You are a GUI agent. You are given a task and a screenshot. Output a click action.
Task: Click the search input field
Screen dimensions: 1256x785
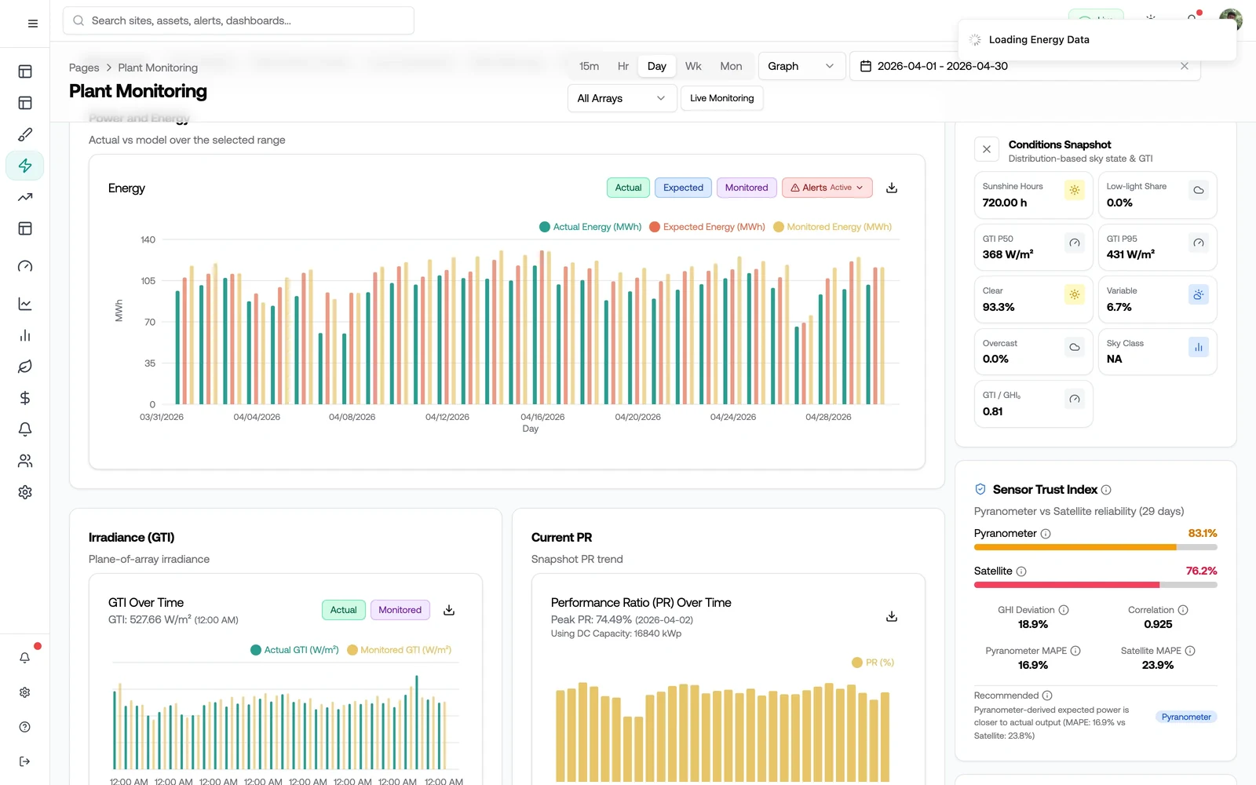point(239,20)
